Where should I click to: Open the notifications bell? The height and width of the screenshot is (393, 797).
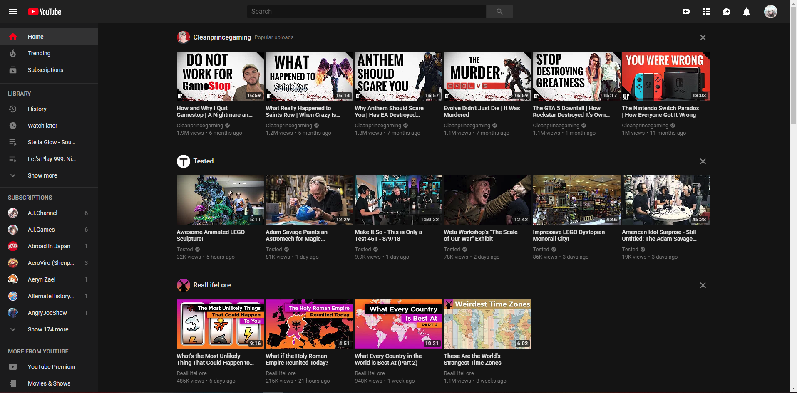(747, 12)
